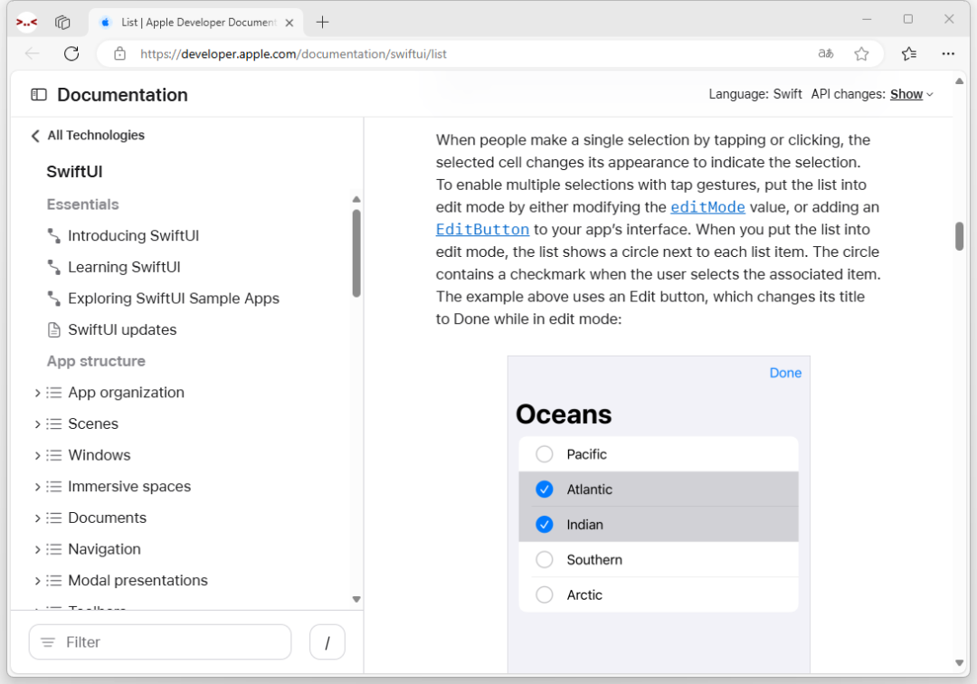Click the sidebar scrollbar thumb
The image size is (977, 684).
[x=356, y=253]
